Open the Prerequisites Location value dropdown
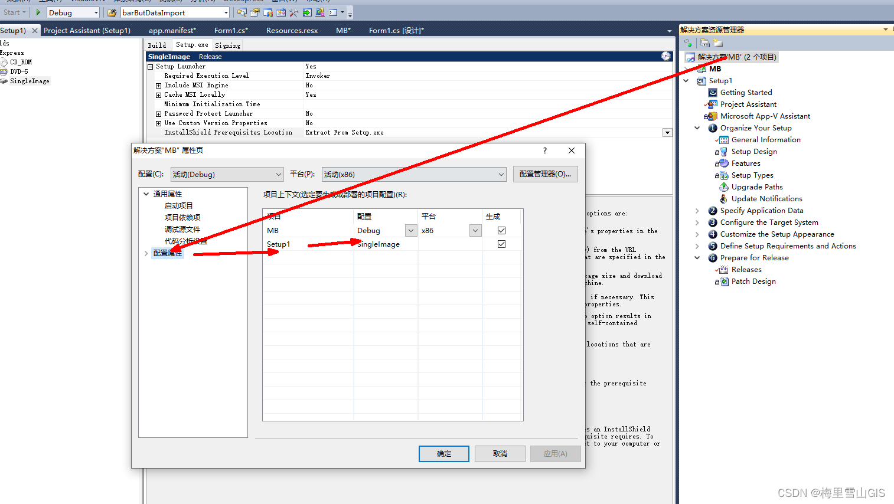The width and height of the screenshot is (894, 504). click(x=667, y=133)
